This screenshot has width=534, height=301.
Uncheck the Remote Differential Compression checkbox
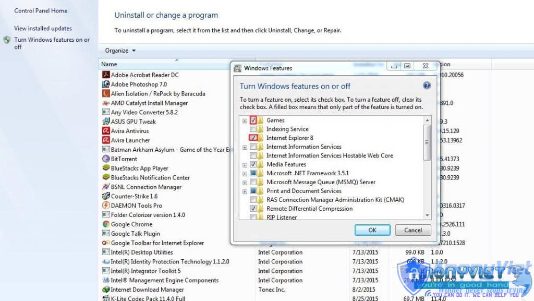253,208
